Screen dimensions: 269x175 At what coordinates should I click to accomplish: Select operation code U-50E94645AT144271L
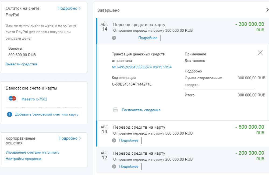(x=132, y=84)
